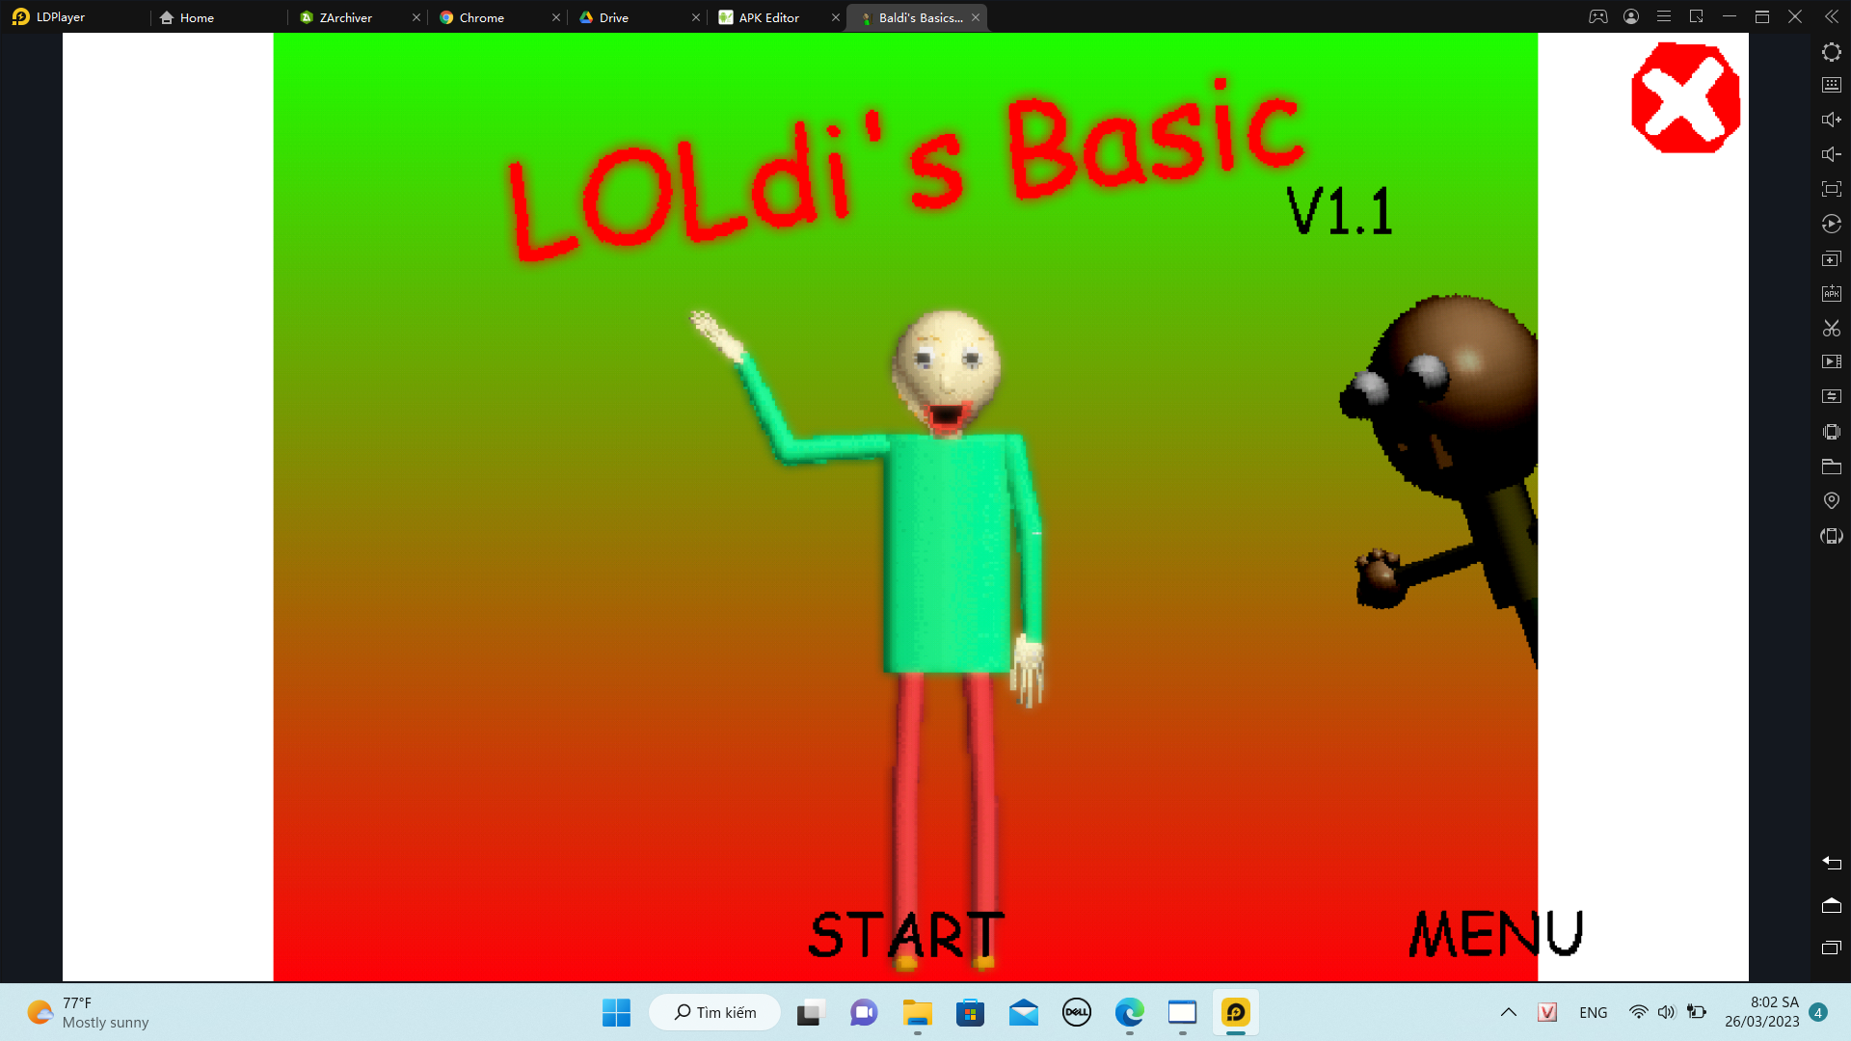
Task: Open the keyboard mapping panel
Action: click(1831, 85)
